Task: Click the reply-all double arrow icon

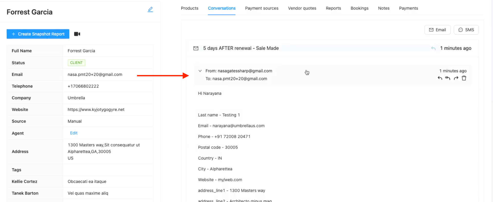Action: pyautogui.click(x=448, y=78)
